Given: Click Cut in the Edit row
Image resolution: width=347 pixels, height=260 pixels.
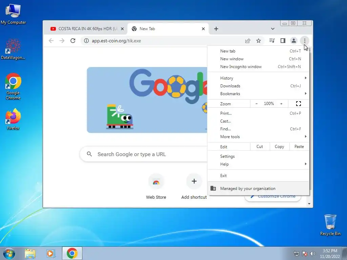Looking at the screenshot, I should tap(260, 147).
